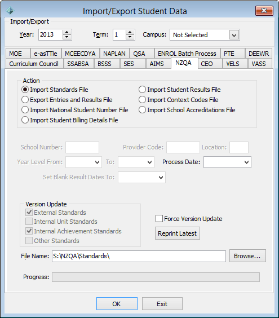Choose Import Context Codes File option

[x=179, y=100]
